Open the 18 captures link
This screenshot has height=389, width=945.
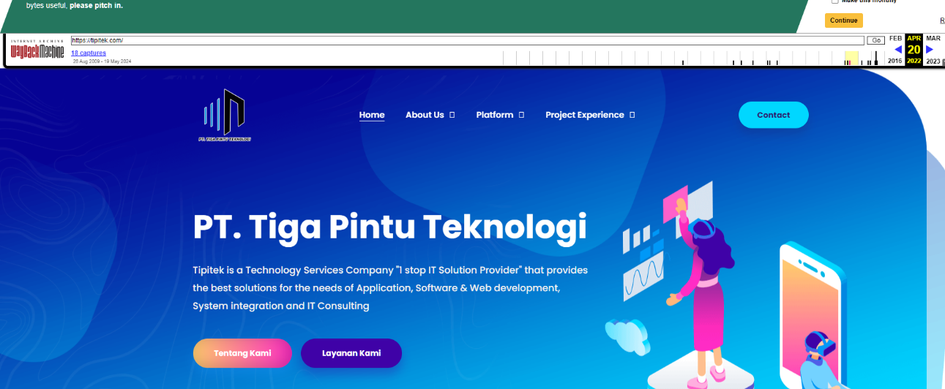point(89,53)
